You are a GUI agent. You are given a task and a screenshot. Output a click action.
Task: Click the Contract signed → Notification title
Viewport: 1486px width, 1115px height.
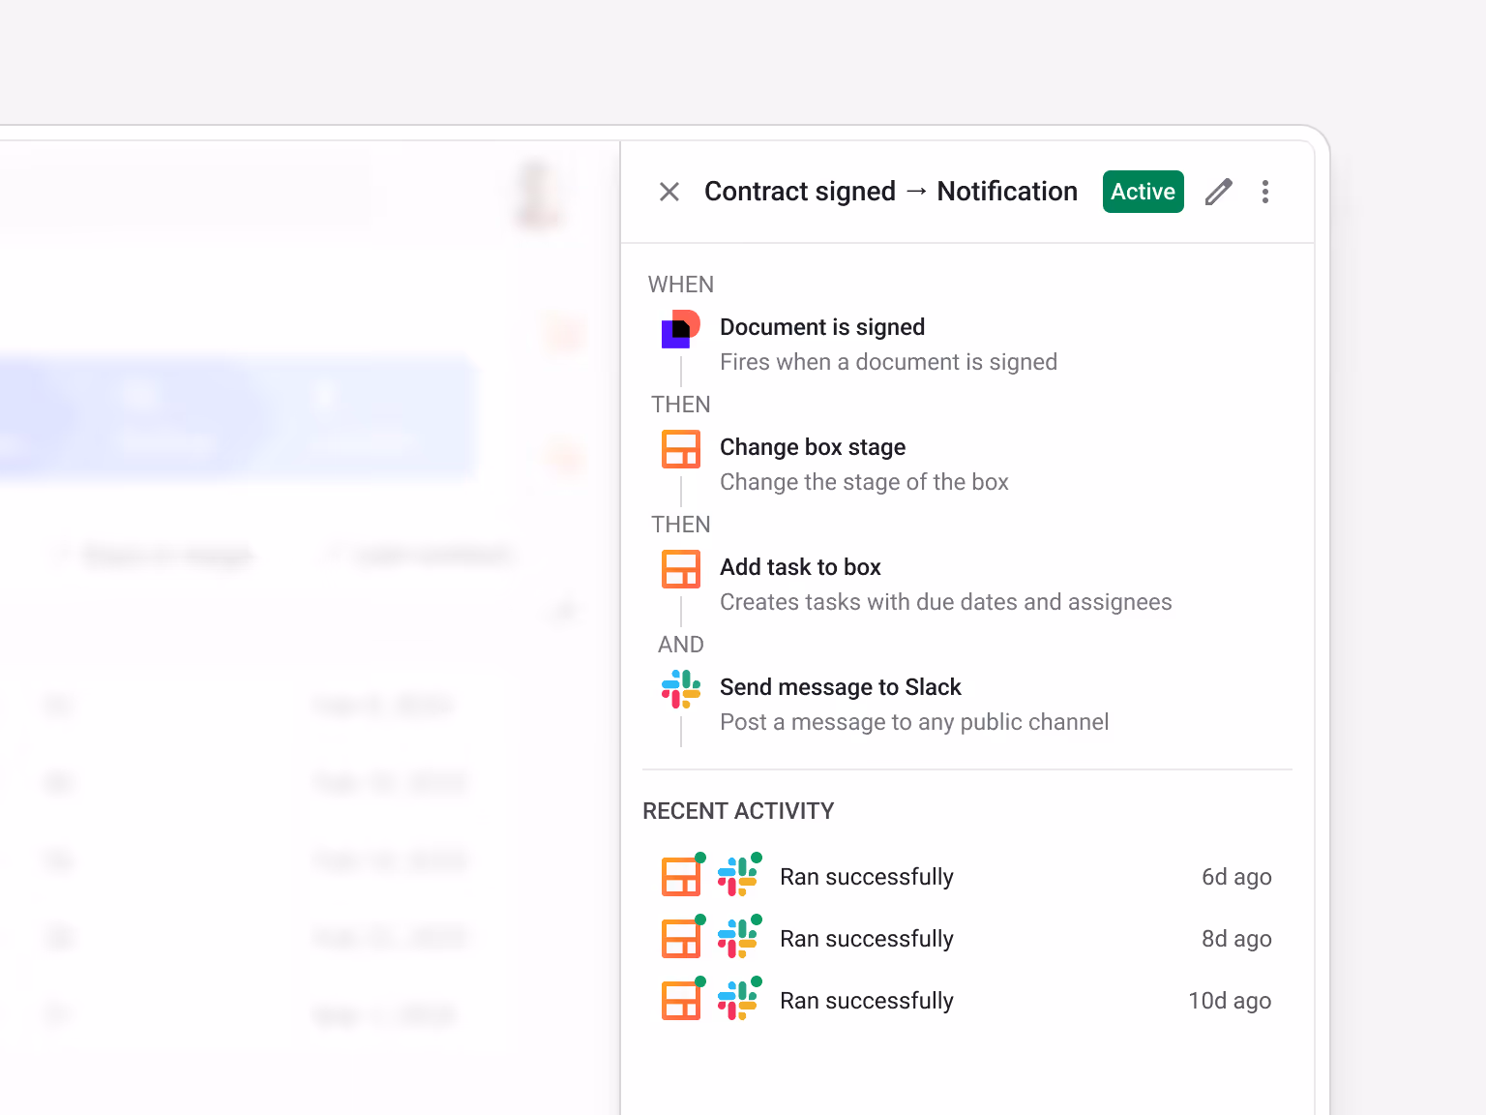[x=891, y=192]
